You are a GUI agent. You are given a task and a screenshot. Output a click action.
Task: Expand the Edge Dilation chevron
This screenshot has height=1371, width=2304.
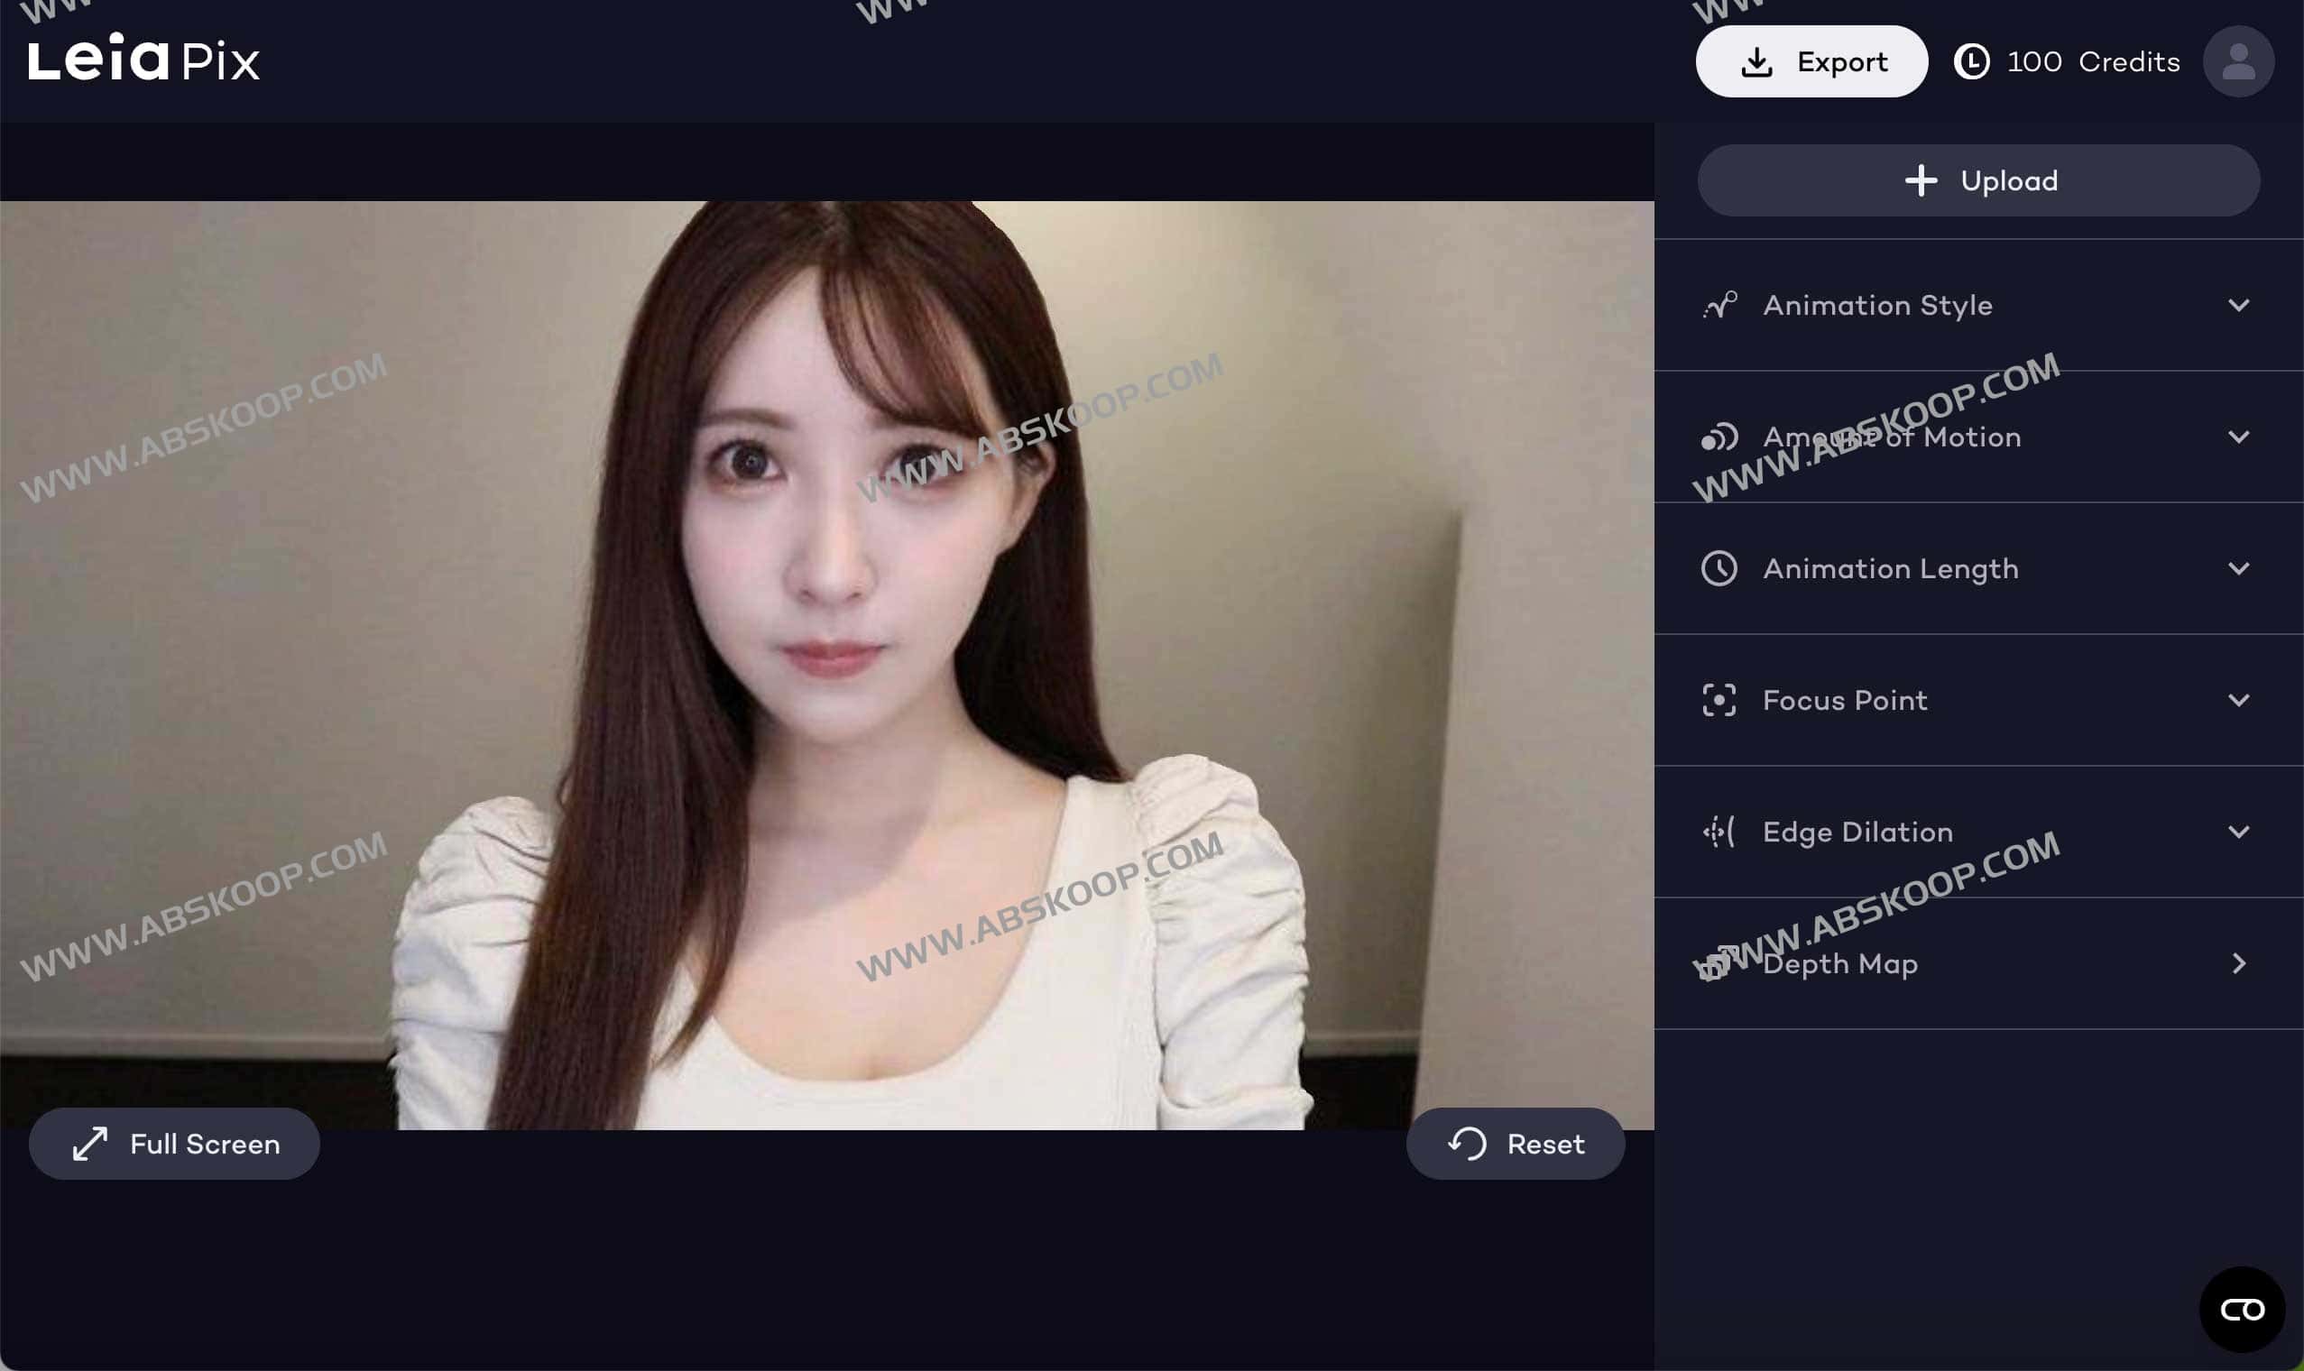tap(2238, 832)
